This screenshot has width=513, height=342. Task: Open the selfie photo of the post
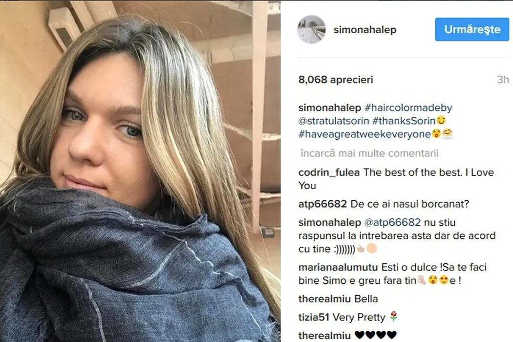[140, 171]
